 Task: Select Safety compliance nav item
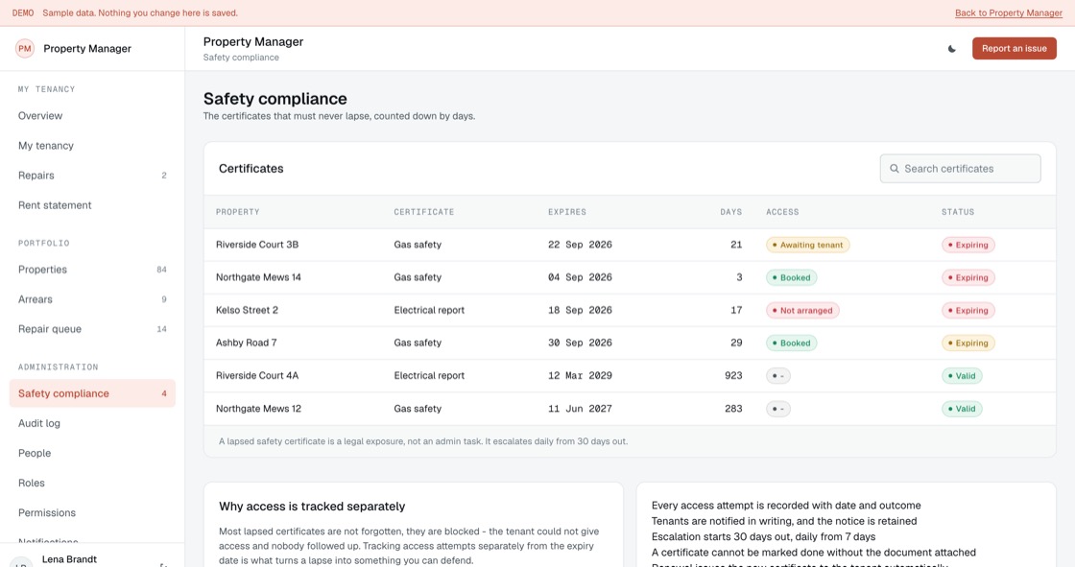tap(92, 393)
